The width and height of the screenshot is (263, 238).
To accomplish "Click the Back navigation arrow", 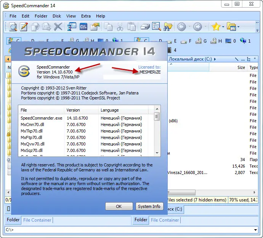I will tap(181, 27).
